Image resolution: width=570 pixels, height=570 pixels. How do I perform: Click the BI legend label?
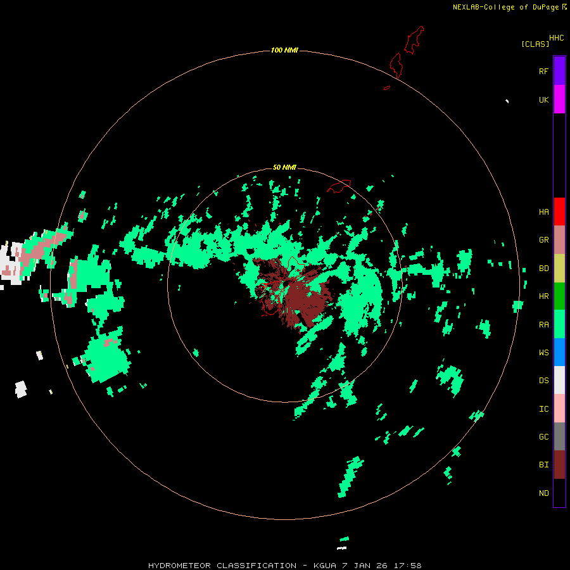543,465
